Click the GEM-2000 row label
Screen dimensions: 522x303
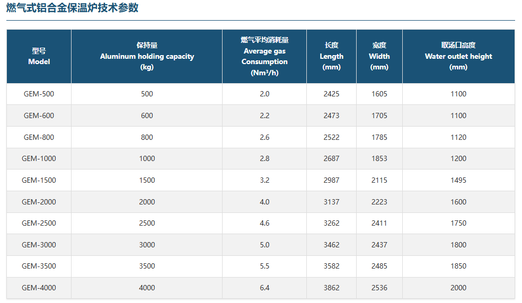tap(39, 202)
